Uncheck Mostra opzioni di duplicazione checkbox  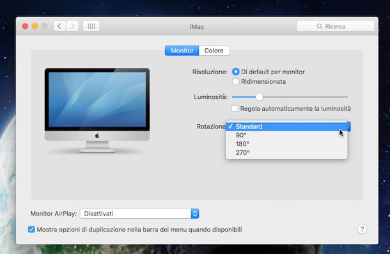31,229
